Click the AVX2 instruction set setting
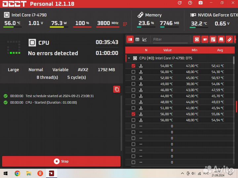The height and width of the screenshot is (178, 238). tap(83, 70)
